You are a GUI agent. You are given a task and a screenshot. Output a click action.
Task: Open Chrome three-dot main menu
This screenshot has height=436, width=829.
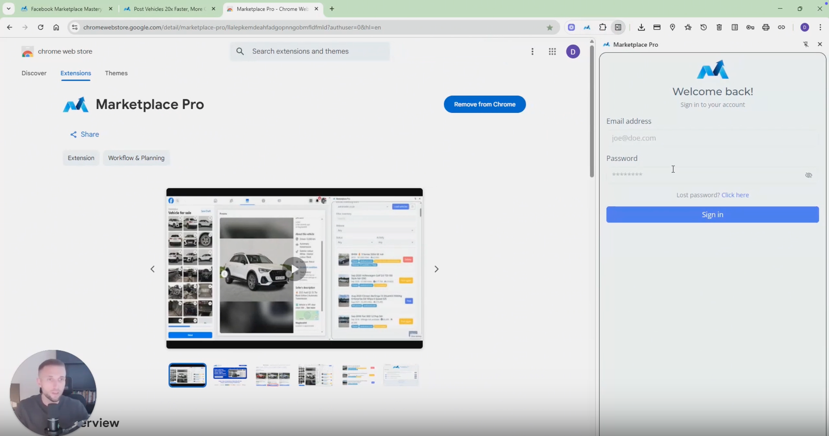(x=820, y=27)
